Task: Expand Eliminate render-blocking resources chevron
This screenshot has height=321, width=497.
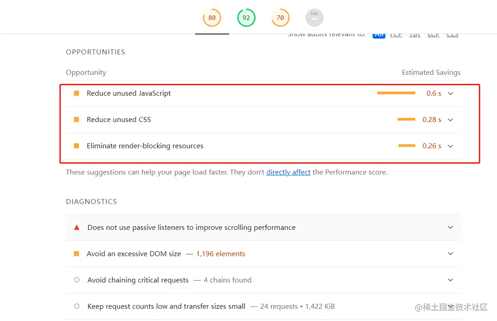Action: point(450,146)
